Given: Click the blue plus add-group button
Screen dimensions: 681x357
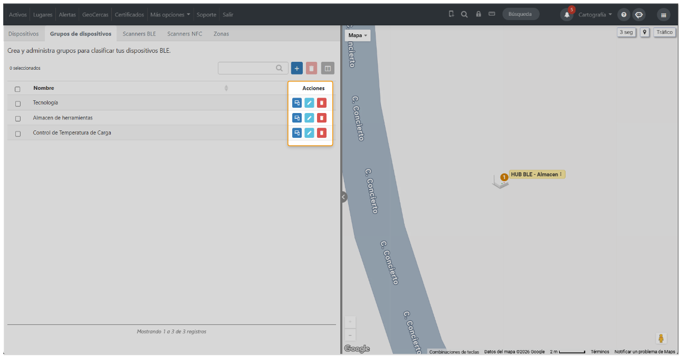Looking at the screenshot, I should point(296,68).
